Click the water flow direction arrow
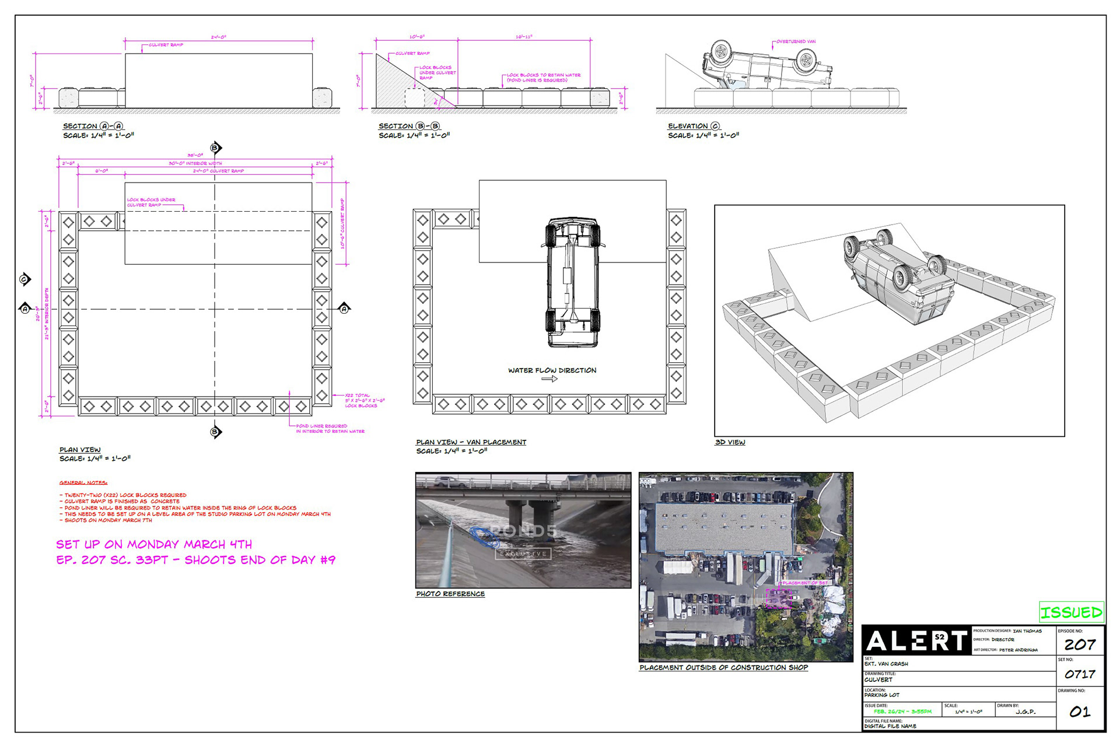 [549, 379]
